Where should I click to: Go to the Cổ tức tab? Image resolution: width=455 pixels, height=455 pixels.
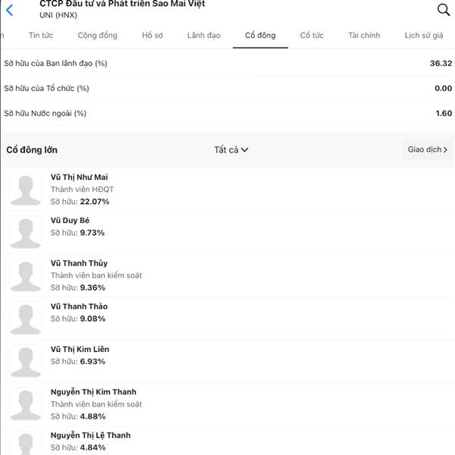(x=312, y=36)
